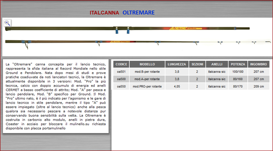The width and height of the screenshot is (273, 151).
Task: Click product code oa500 in table
Action: click(121, 79)
